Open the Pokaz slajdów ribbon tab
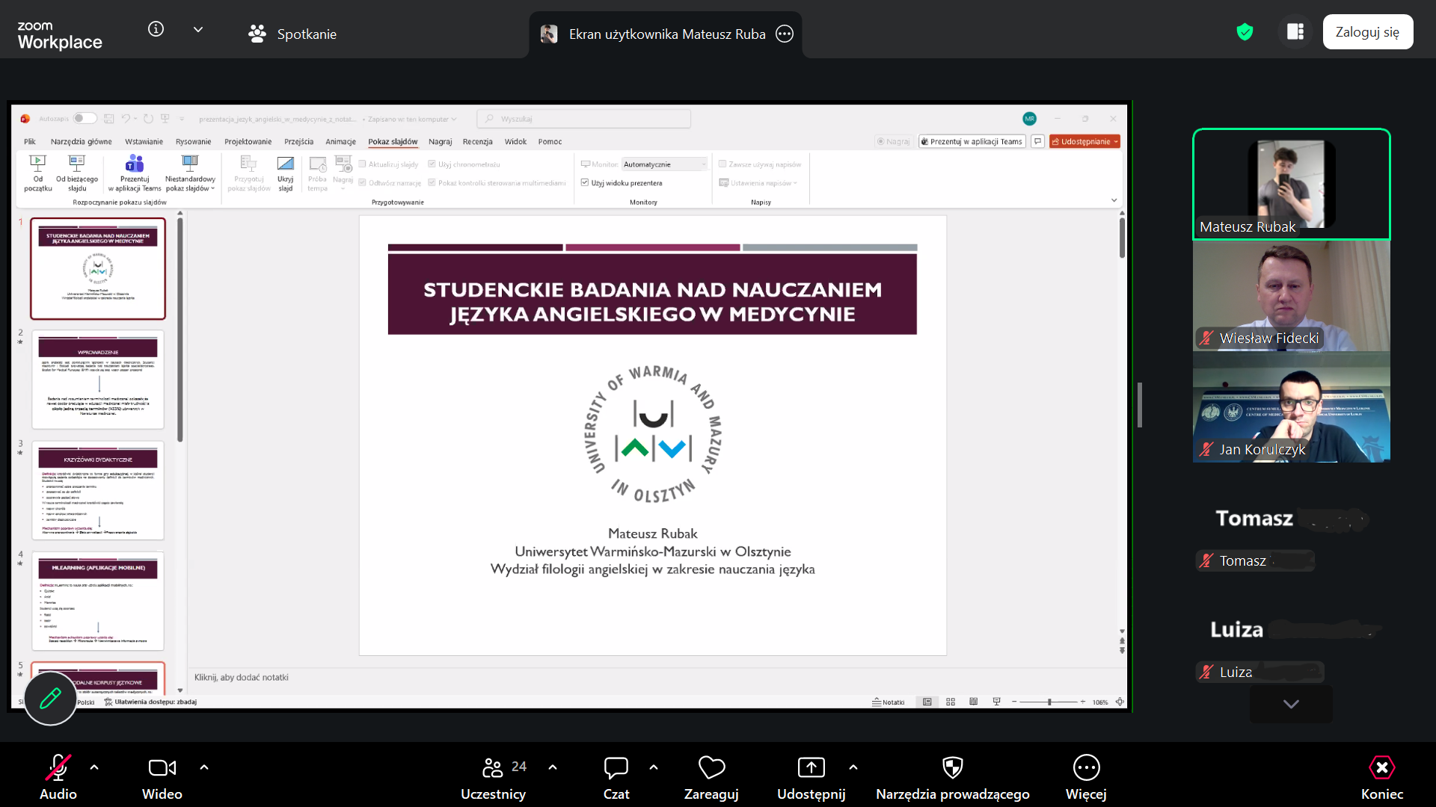 (x=393, y=142)
